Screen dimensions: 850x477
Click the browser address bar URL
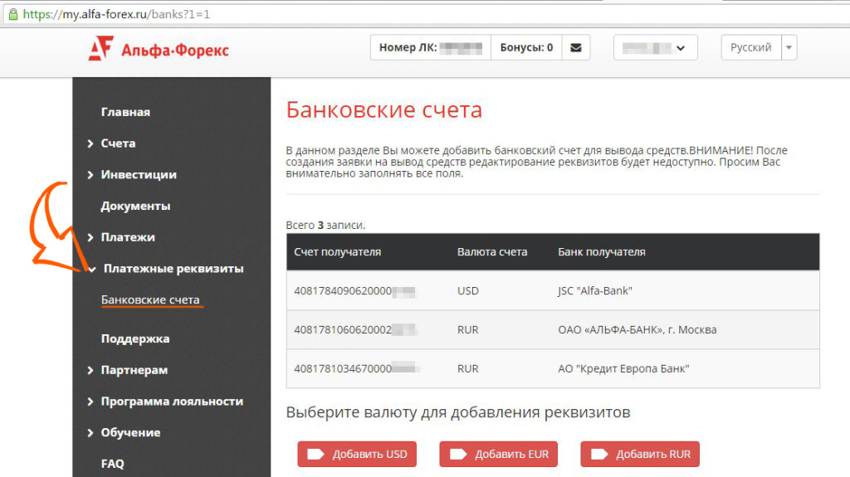(x=116, y=14)
